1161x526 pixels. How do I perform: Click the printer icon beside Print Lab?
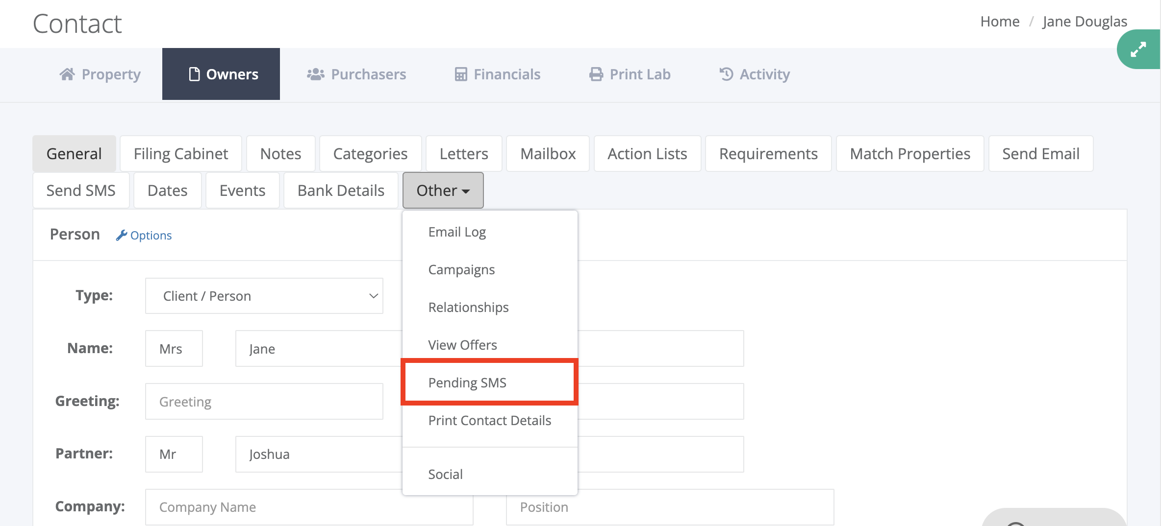pyautogui.click(x=596, y=74)
